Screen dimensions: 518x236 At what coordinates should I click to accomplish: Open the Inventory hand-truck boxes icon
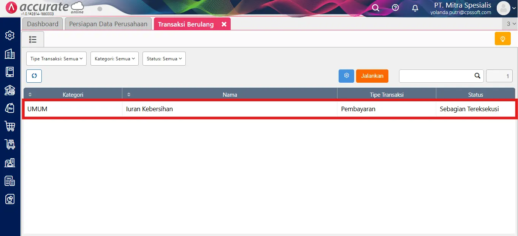(x=10, y=144)
